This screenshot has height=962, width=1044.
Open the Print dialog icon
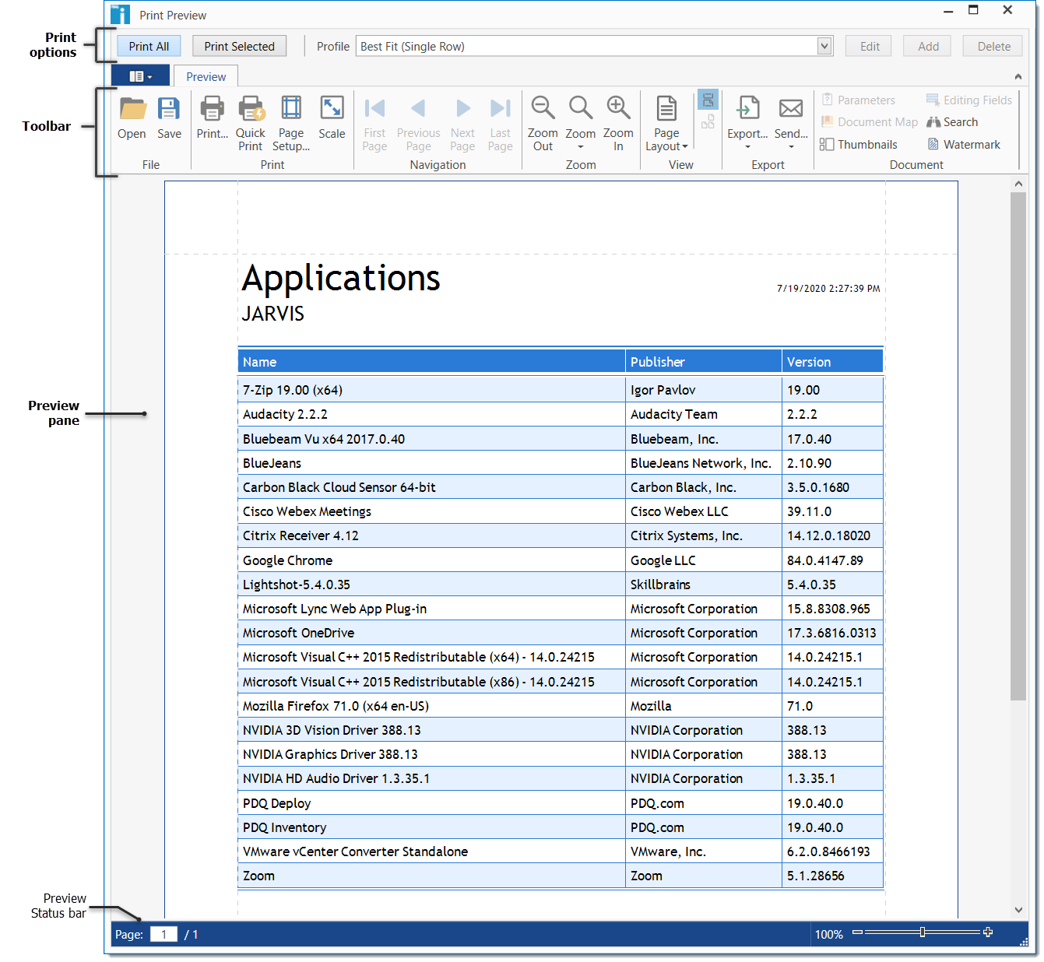pyautogui.click(x=212, y=110)
